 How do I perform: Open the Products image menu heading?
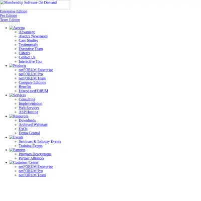point(18,66)
